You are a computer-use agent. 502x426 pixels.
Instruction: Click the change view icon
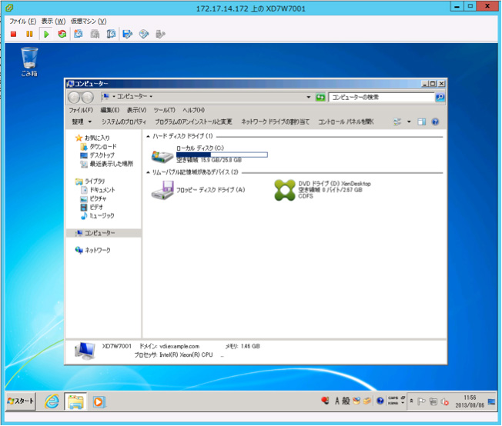[397, 121]
